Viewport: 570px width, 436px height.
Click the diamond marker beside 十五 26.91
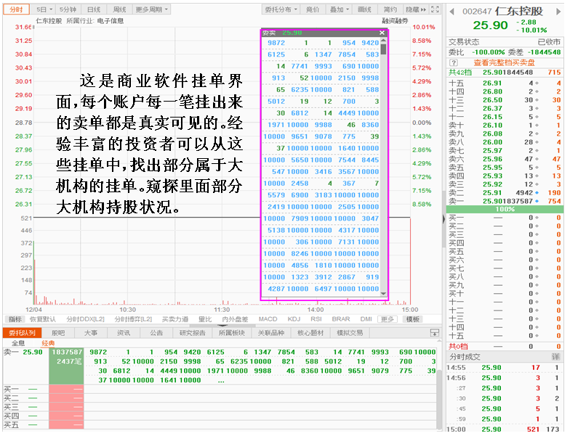(537, 83)
